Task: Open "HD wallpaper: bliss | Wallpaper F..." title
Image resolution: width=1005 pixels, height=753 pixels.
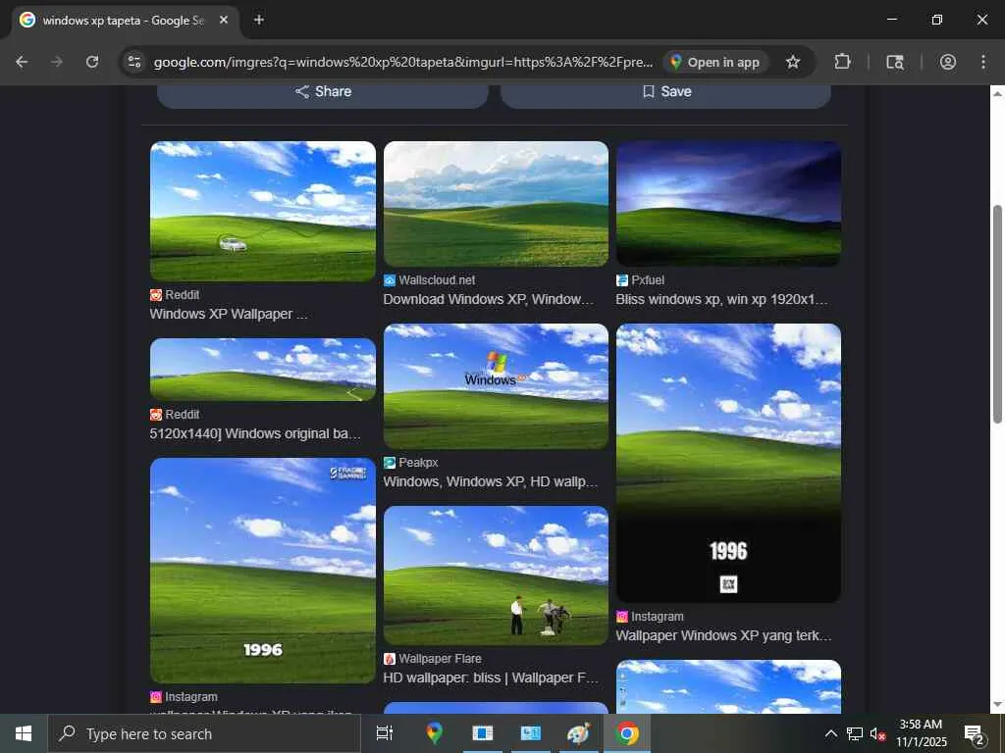Action: (491, 678)
